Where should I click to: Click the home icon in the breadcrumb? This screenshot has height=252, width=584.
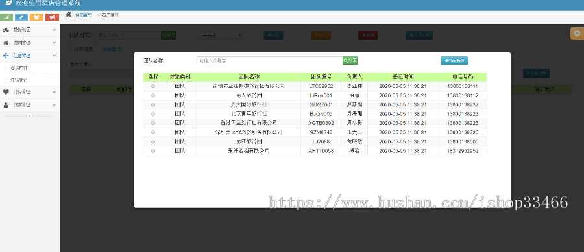(68, 14)
